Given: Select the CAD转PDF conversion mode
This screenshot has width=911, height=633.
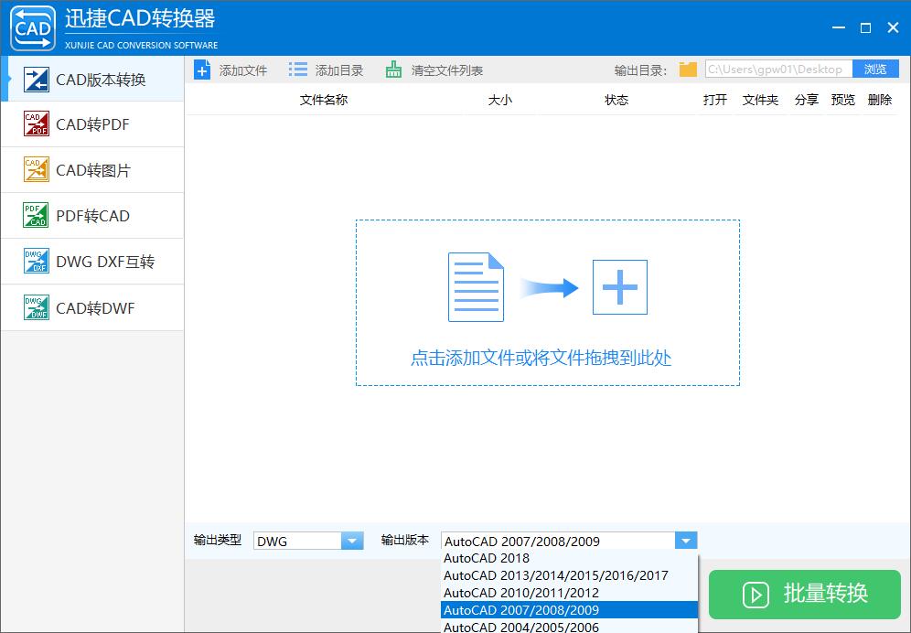Looking at the screenshot, I should [x=91, y=123].
